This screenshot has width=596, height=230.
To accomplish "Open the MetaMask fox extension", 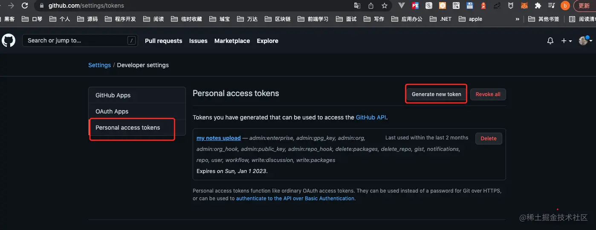I will point(524,6).
